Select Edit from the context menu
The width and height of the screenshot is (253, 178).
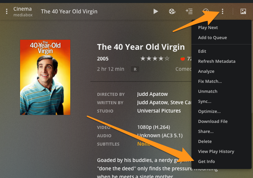pos(222,51)
